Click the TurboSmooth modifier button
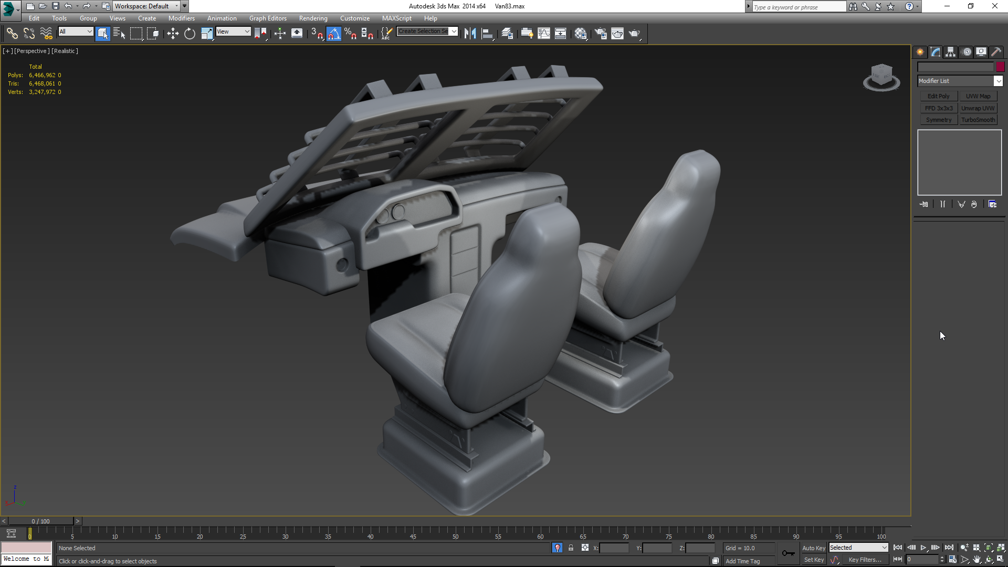The height and width of the screenshot is (567, 1008). (978, 120)
